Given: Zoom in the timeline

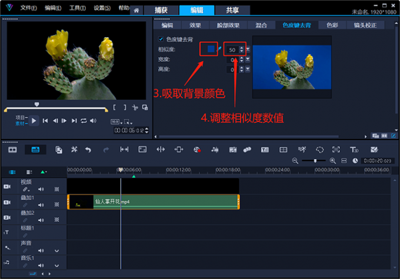Looking at the screenshot, I should click(x=332, y=161).
